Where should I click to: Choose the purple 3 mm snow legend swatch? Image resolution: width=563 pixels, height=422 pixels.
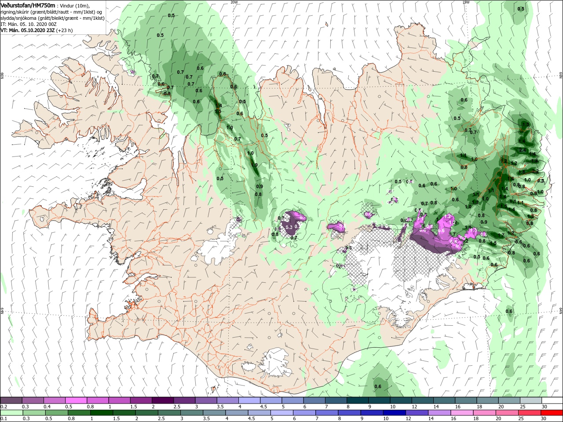tap(206, 400)
